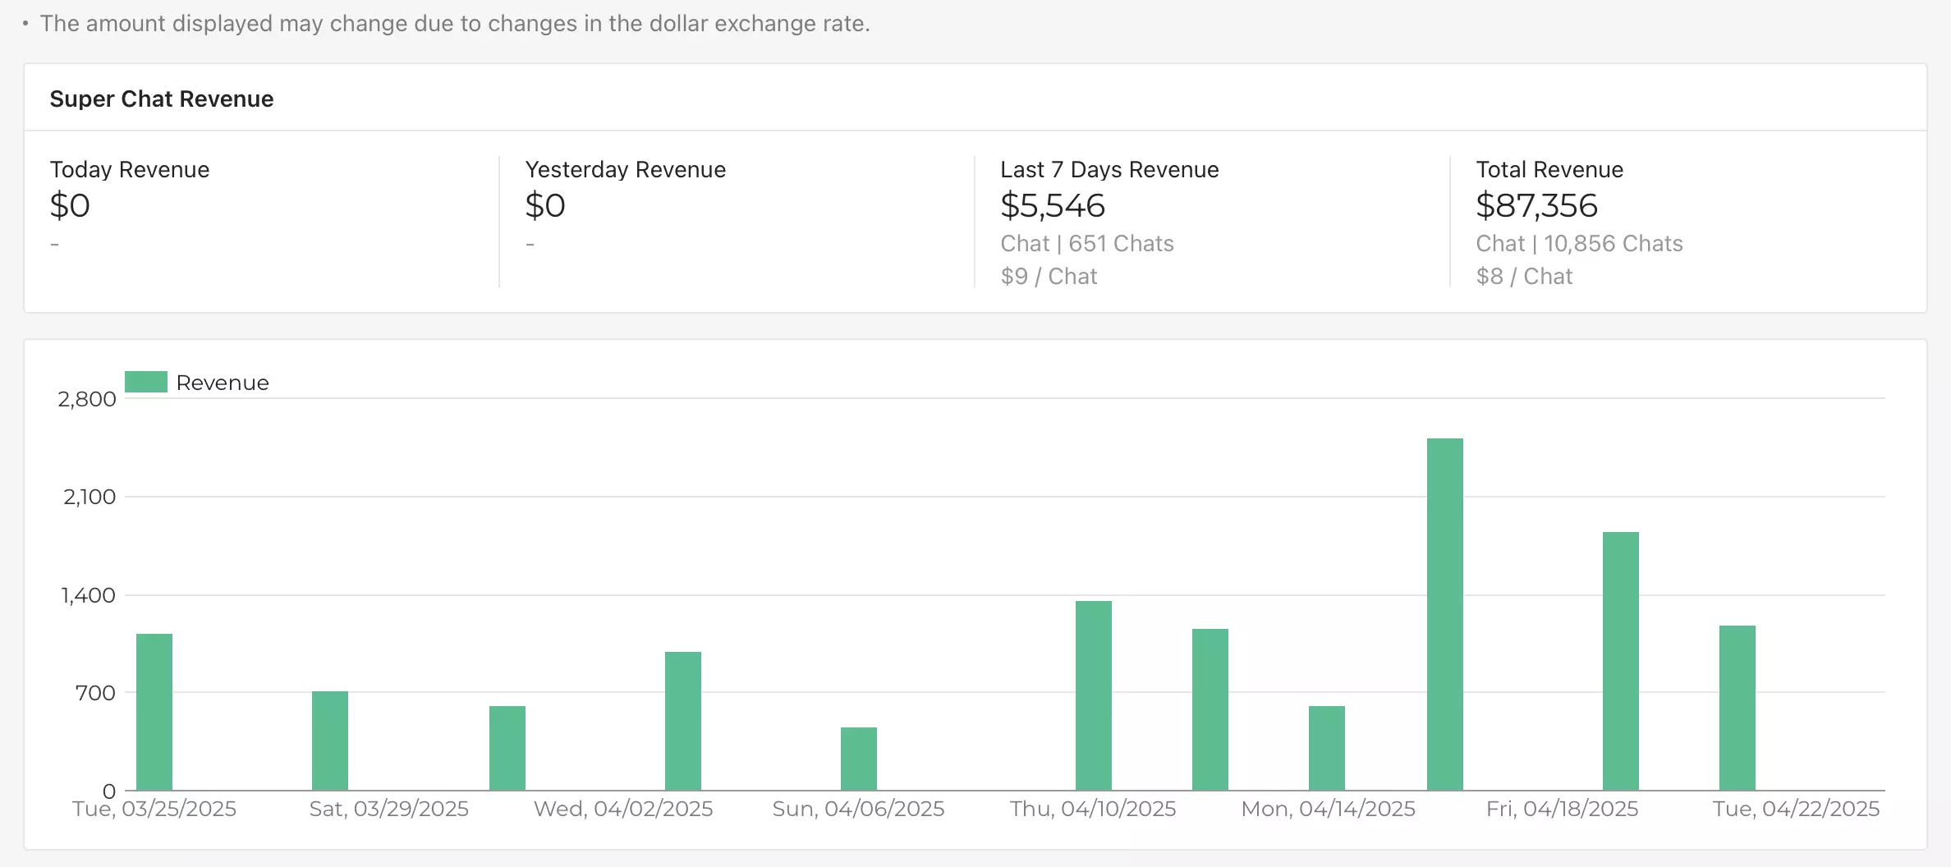1951x867 pixels.
Task: Toggle the Revenue legend swatch
Action: coord(146,382)
